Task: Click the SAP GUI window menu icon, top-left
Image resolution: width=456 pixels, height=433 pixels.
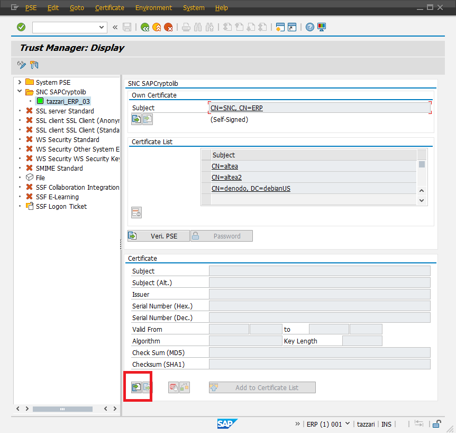Action: [14, 7]
